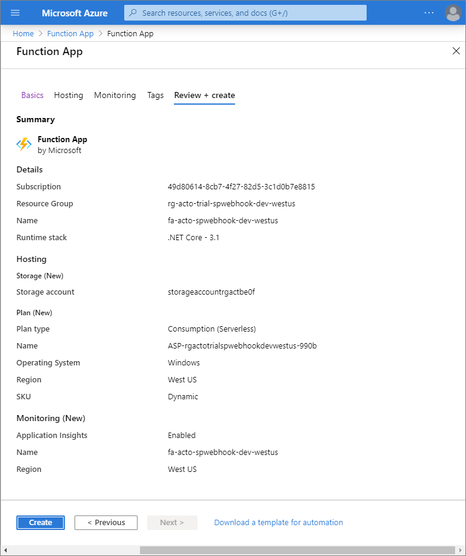The image size is (466, 556).
Task: Select the Monitoring Name value fa-acto-spwebhook-dev-westus
Action: (x=223, y=452)
